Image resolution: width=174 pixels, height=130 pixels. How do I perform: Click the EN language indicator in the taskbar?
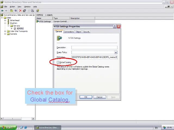156,128
